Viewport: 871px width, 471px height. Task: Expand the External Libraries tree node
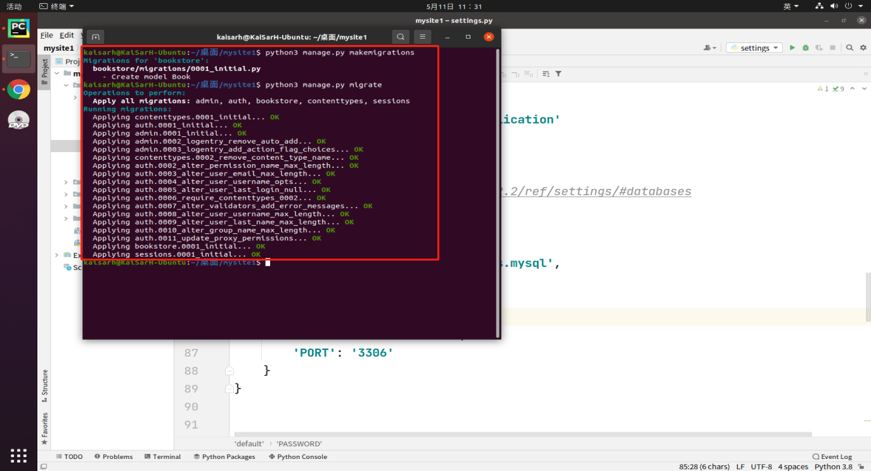tap(58, 255)
